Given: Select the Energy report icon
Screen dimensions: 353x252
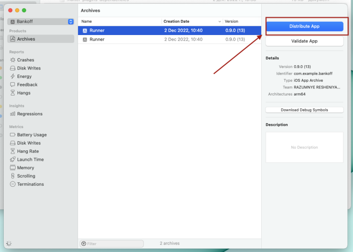Looking at the screenshot, I should [13, 77].
